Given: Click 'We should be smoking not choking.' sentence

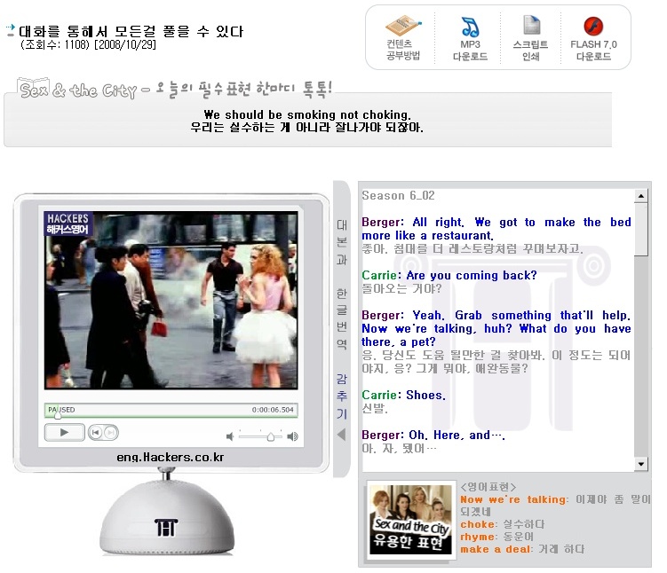Looking at the screenshot, I should pos(307,114).
